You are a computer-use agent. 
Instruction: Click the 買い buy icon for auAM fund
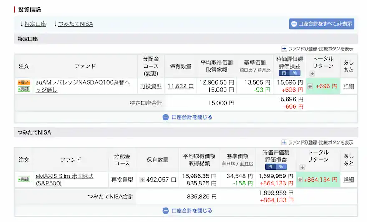click(x=24, y=82)
